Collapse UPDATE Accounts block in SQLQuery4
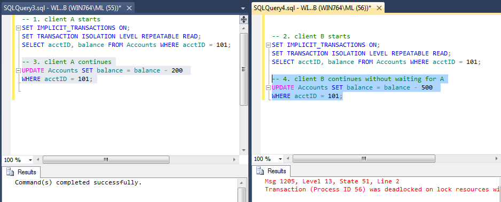 click(268, 87)
